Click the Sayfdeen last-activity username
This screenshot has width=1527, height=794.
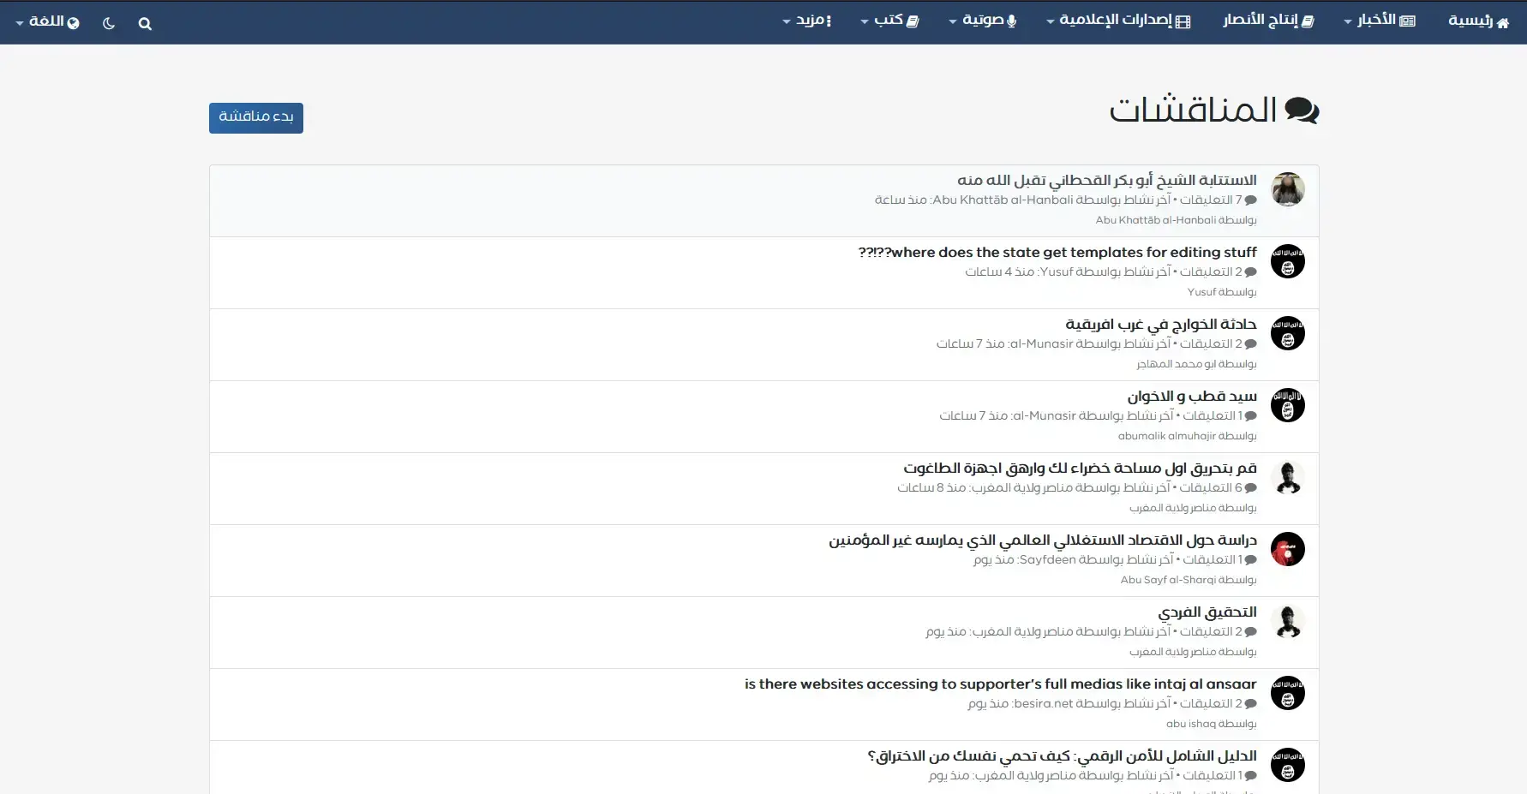(x=1047, y=560)
